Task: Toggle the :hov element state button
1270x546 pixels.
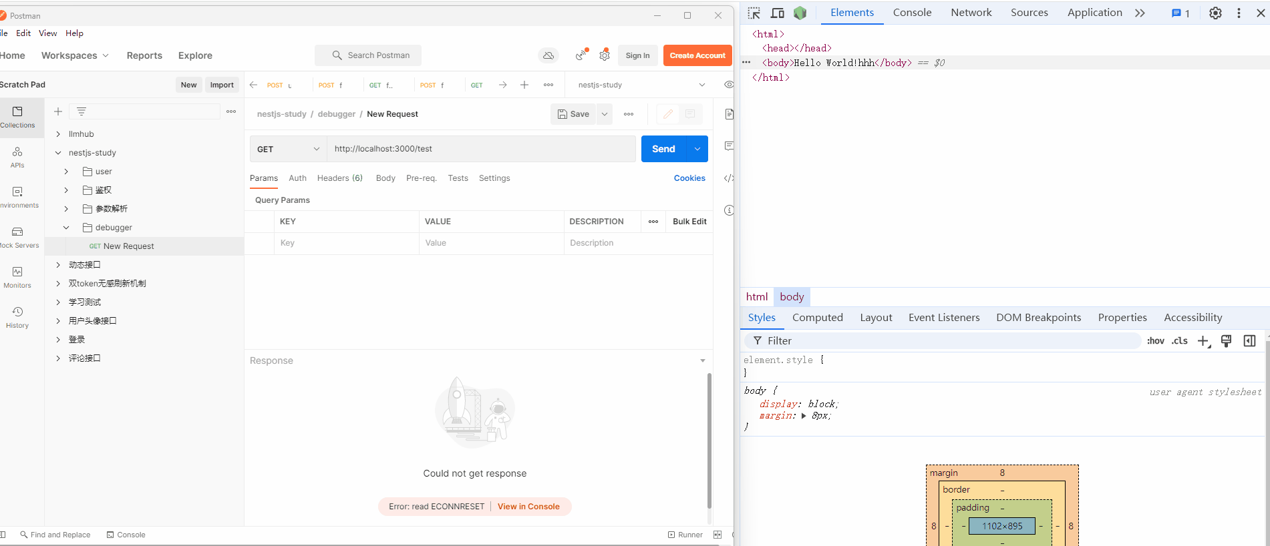Action: click(x=1156, y=341)
